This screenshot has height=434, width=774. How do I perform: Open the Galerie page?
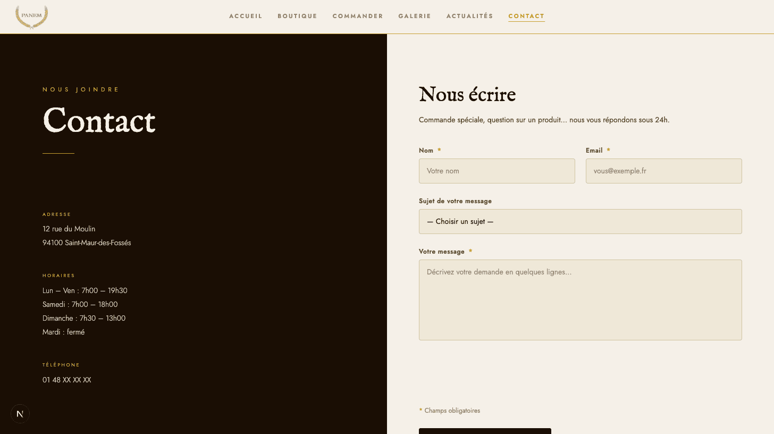tap(415, 16)
